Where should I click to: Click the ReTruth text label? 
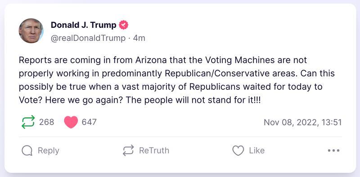[x=154, y=150]
